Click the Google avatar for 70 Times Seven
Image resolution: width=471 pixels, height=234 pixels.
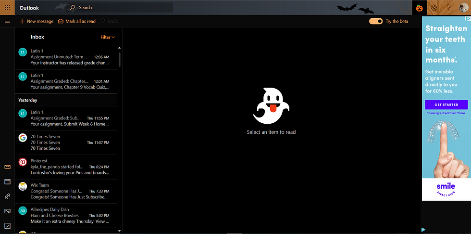tap(23, 138)
